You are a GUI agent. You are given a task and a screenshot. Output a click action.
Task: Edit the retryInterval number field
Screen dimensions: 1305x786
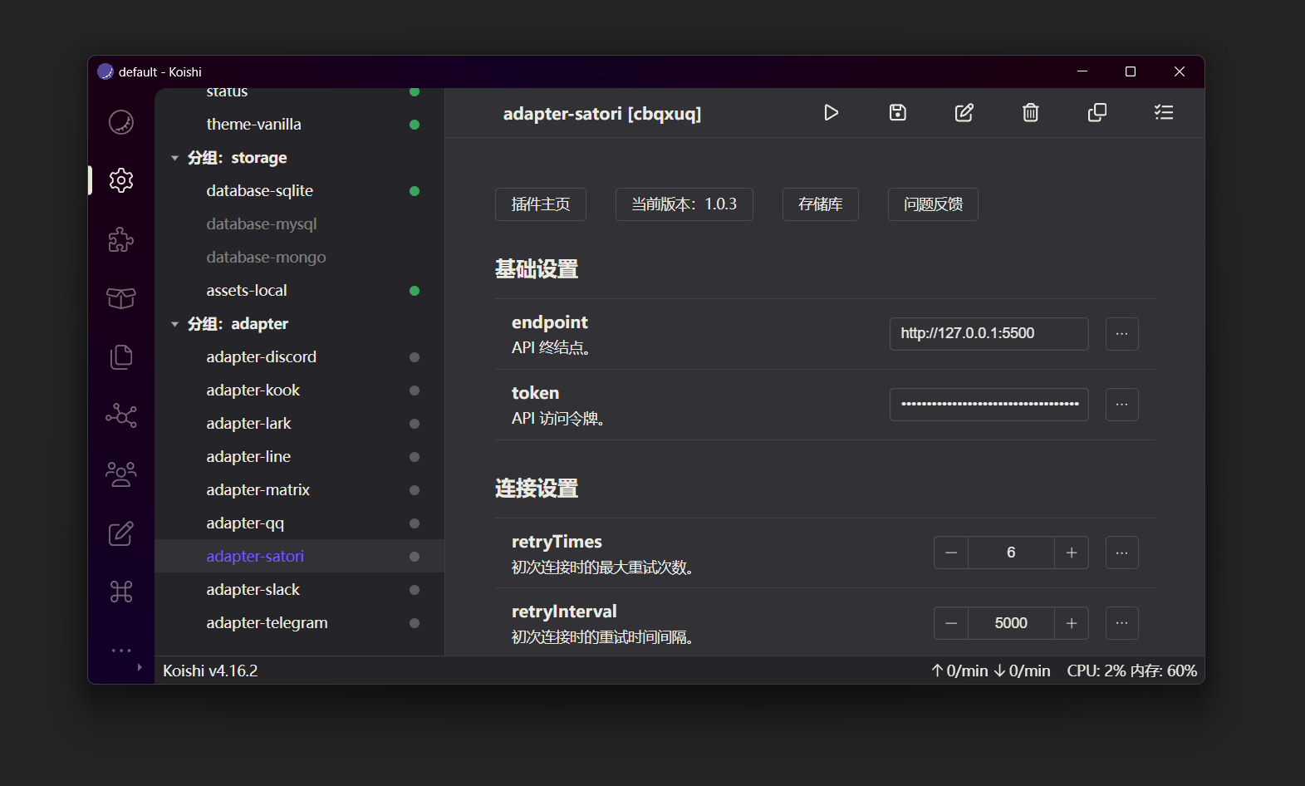1011,623
